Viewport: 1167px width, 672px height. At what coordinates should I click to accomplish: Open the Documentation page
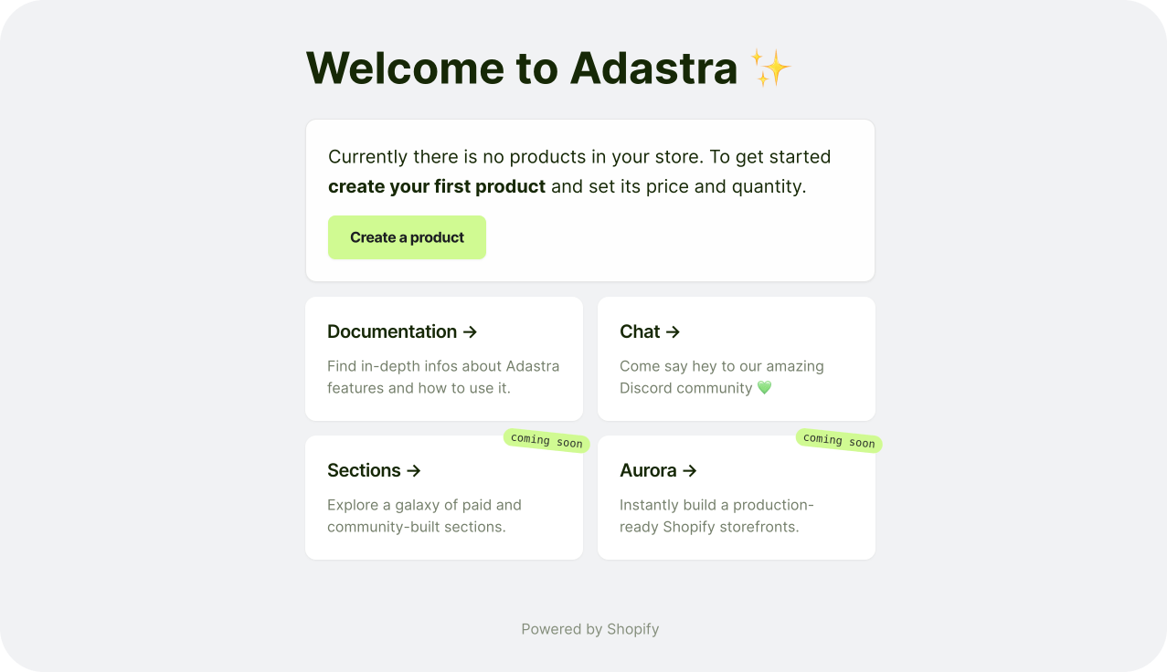click(x=392, y=331)
